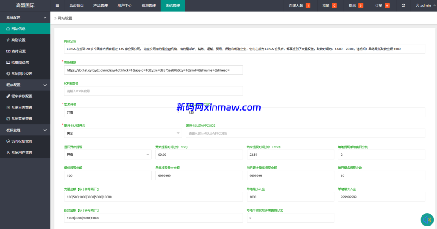Open 奖励设置 in the sidebar
The height and width of the screenshot is (229, 437).
[25, 40]
